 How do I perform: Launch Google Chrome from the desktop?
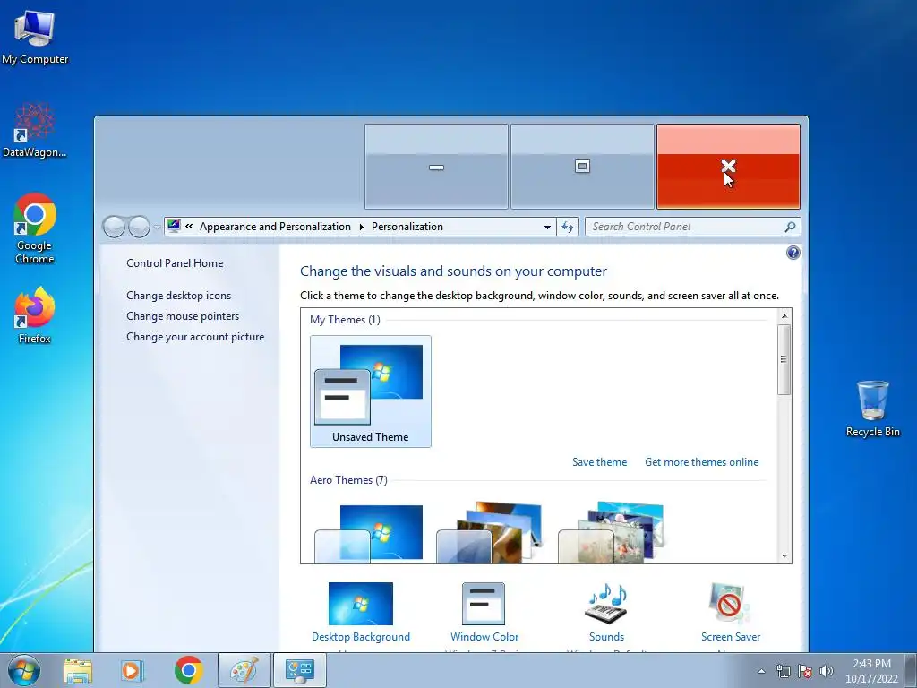click(x=35, y=228)
